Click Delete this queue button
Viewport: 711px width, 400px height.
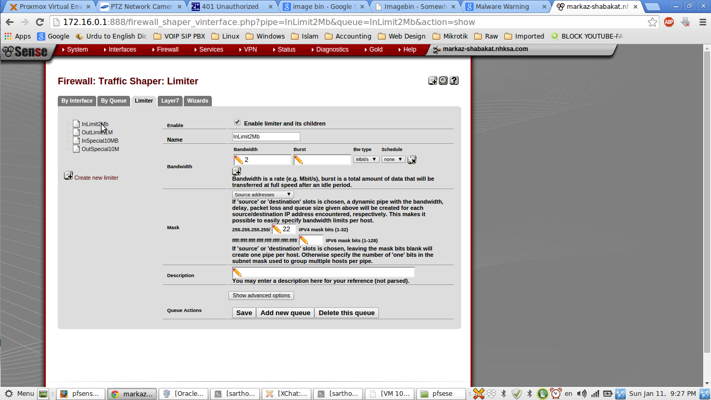tap(347, 313)
